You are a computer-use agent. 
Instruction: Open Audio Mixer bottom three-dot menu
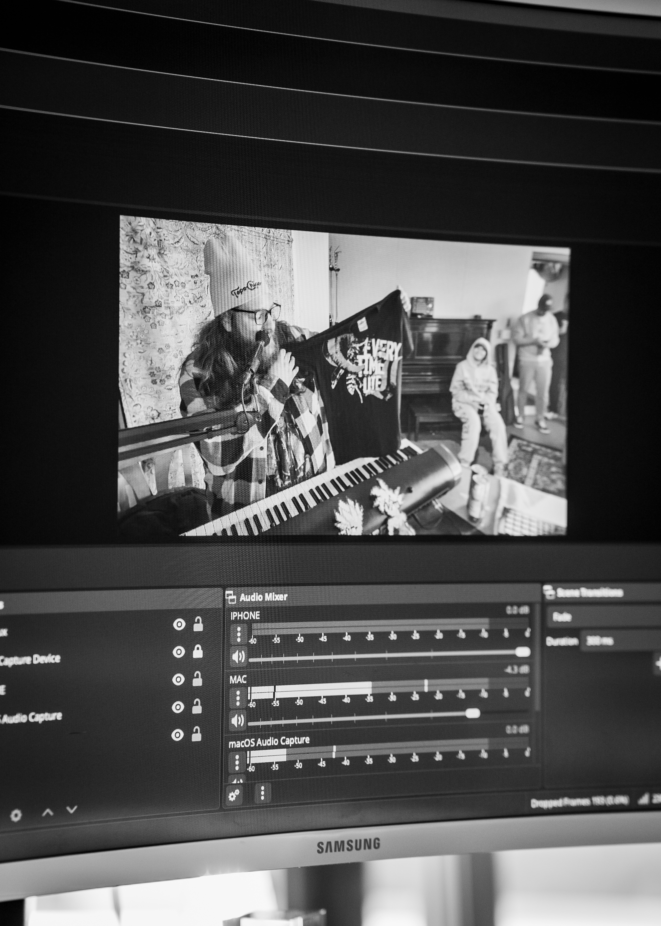[x=263, y=793]
